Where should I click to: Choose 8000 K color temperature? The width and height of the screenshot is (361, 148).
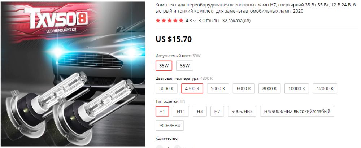(269, 88)
